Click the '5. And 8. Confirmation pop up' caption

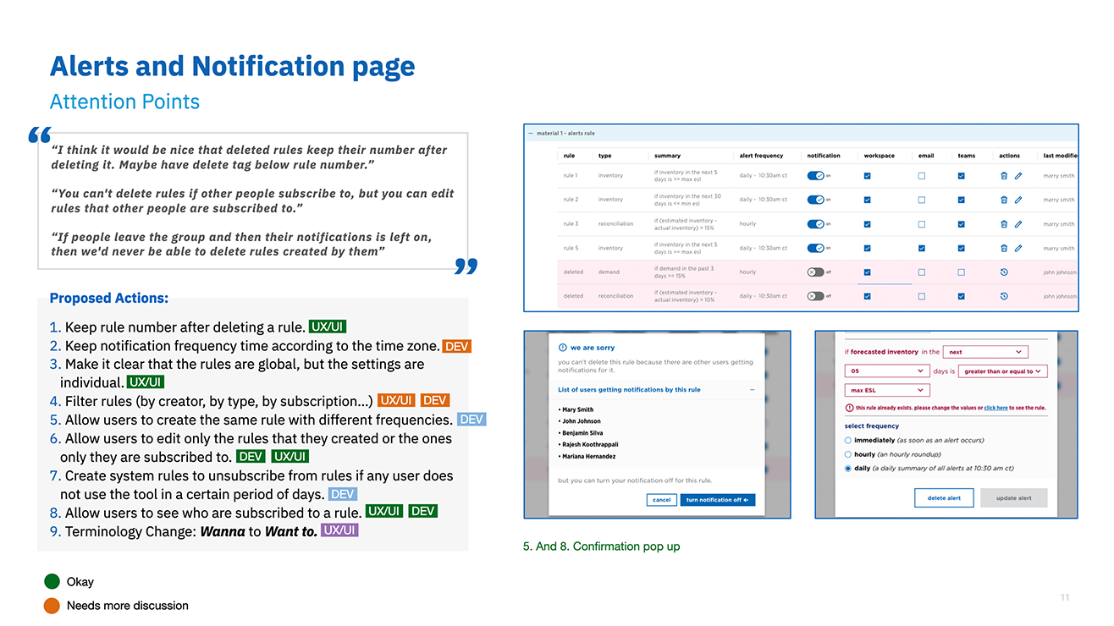602,546
